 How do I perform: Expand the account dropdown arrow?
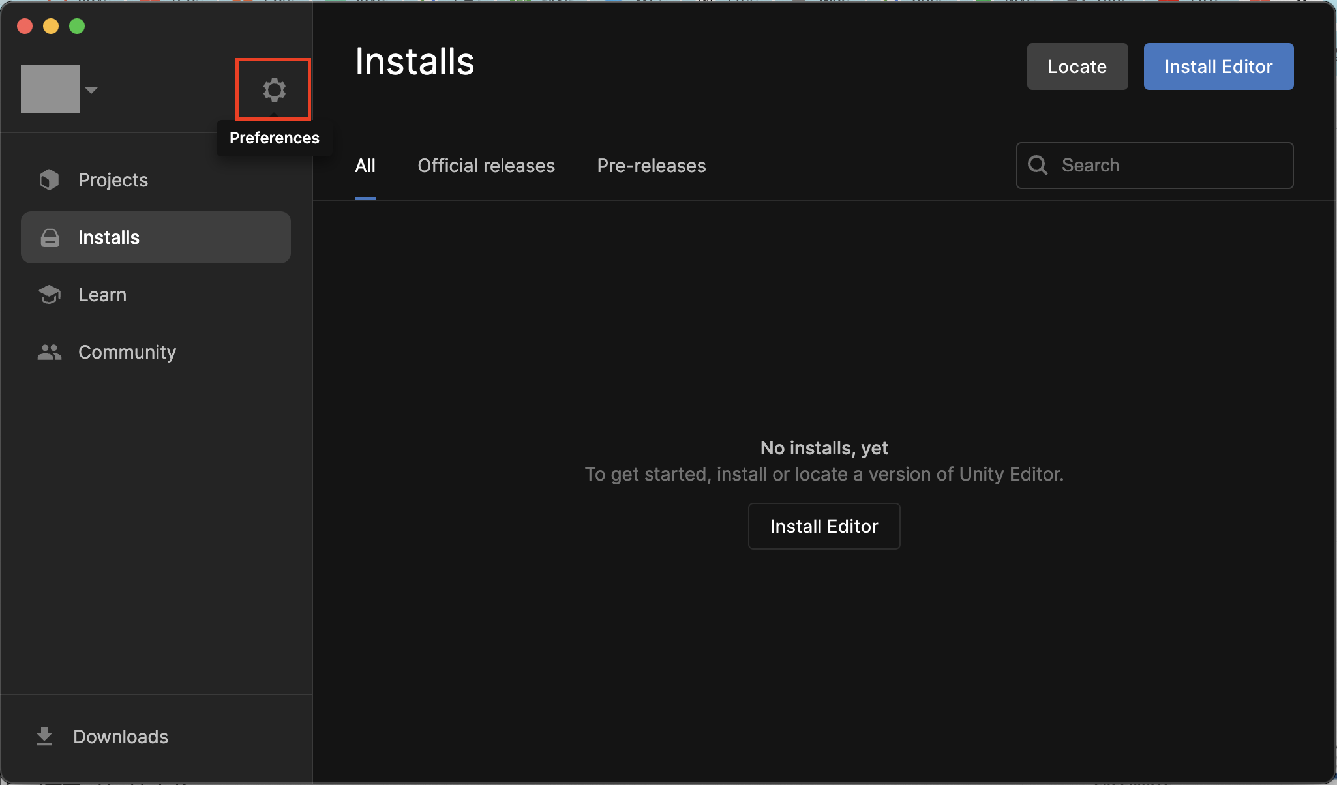[x=91, y=90]
